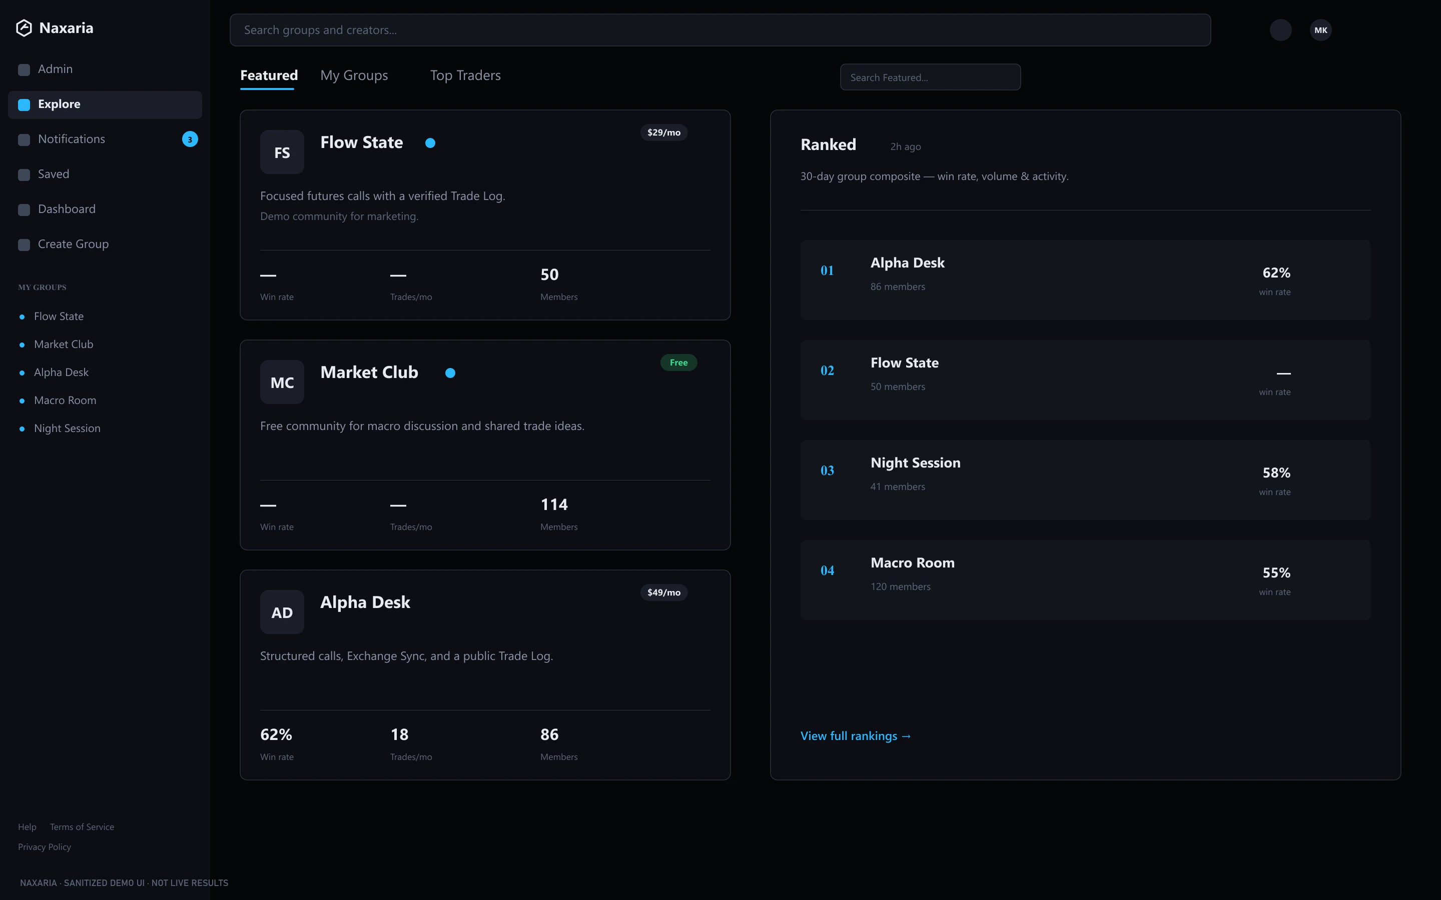Focus the Search Featured input

[930, 77]
